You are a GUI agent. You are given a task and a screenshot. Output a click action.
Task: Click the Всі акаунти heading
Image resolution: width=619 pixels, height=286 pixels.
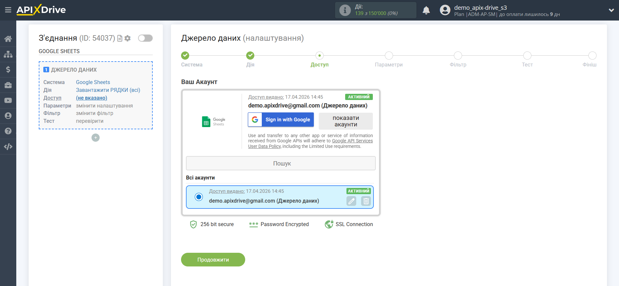click(x=200, y=178)
